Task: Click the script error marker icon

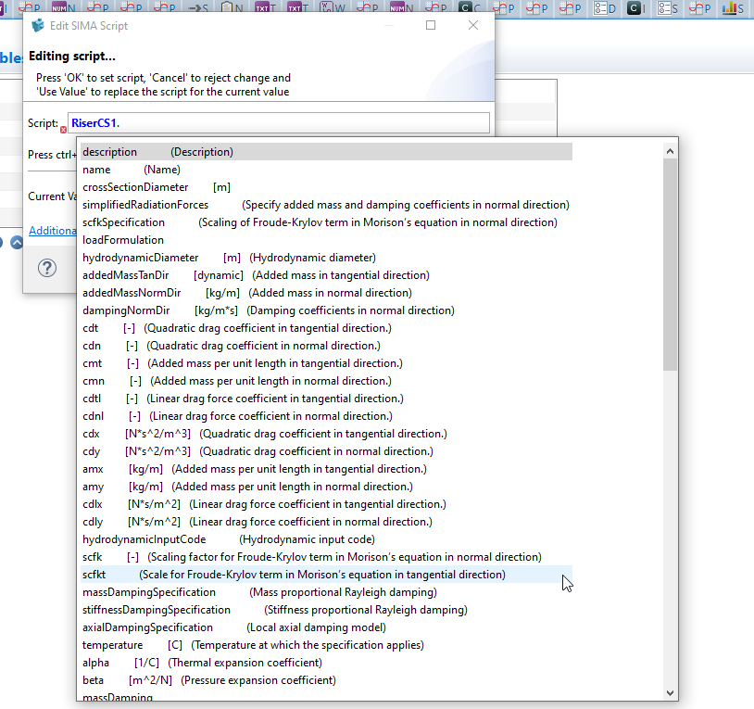Action: coord(63,130)
